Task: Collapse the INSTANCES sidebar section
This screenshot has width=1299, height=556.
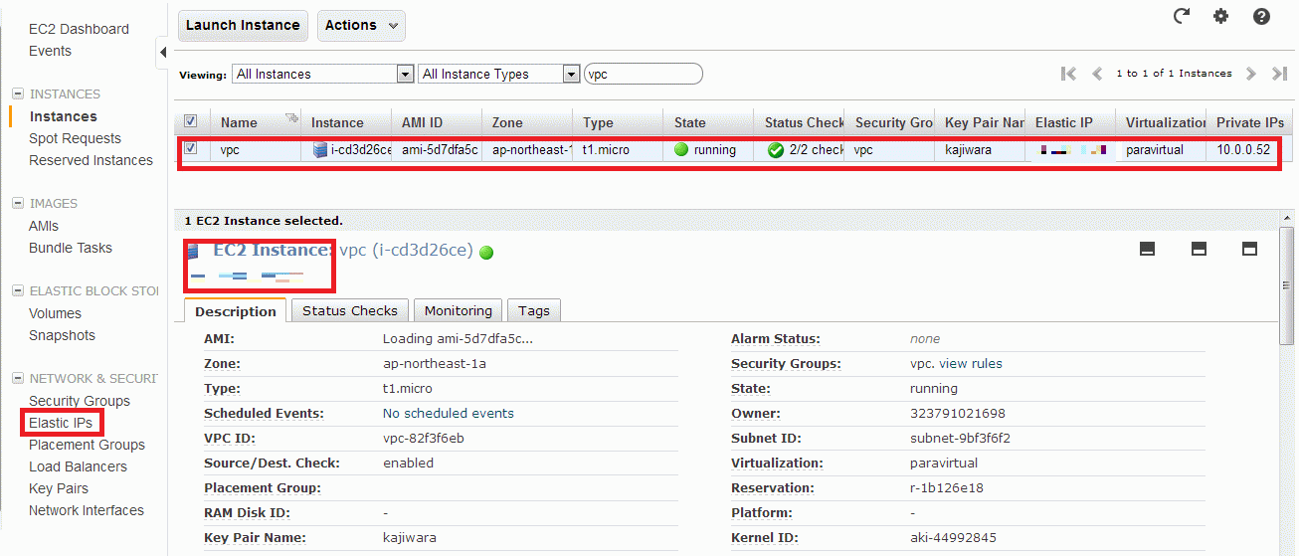Action: (x=17, y=93)
